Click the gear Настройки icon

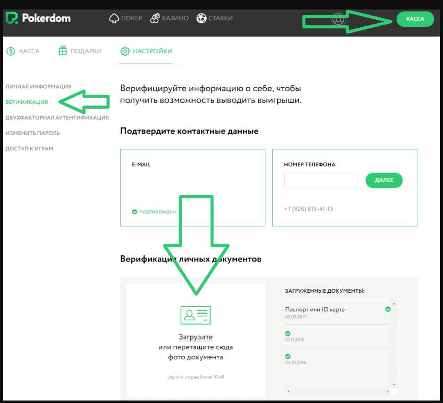pyautogui.click(x=125, y=51)
